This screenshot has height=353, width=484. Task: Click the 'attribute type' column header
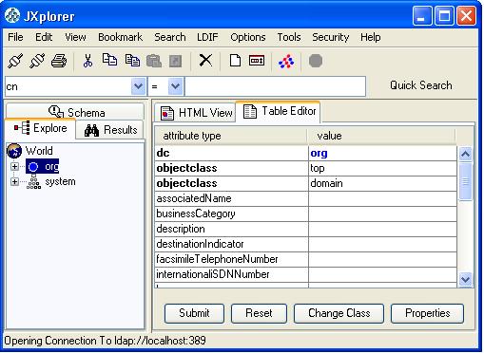click(x=231, y=136)
